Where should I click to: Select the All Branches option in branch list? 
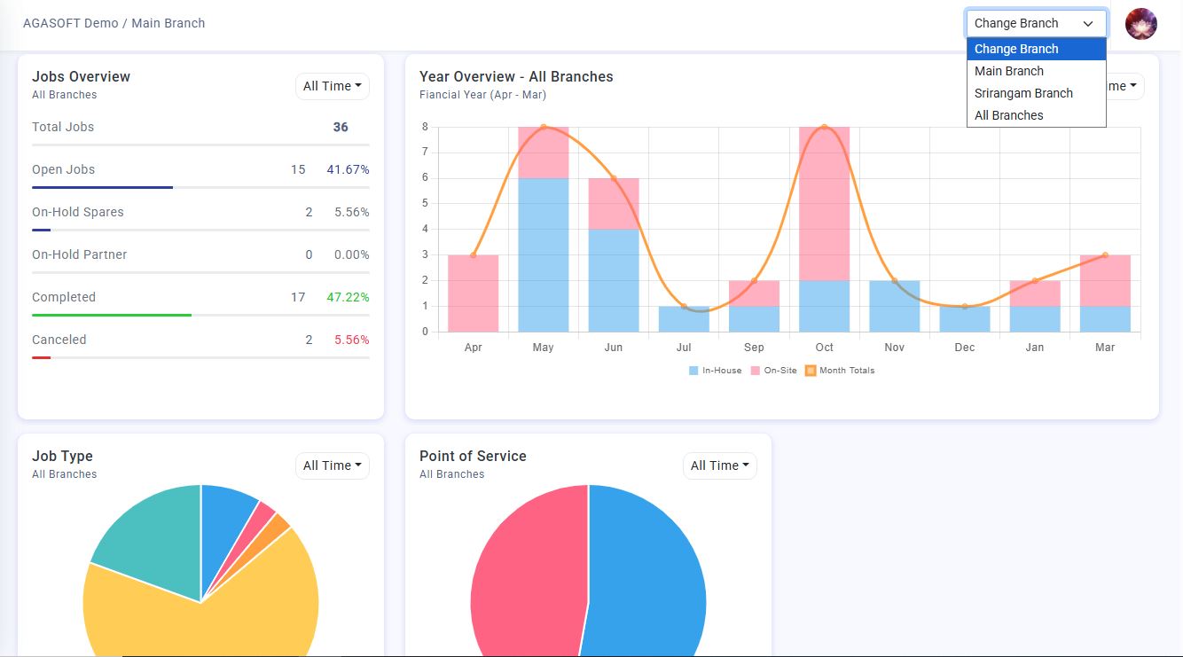point(1036,115)
